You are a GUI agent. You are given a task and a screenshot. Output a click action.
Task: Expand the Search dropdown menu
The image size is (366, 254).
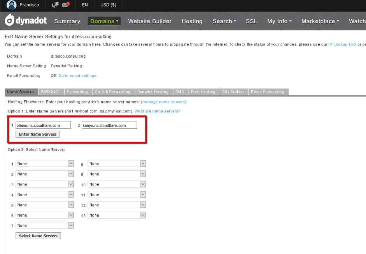click(224, 21)
